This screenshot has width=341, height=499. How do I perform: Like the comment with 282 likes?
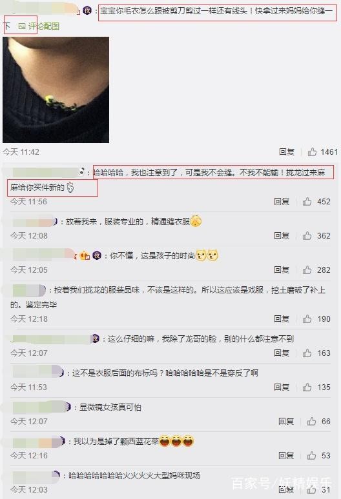[x=307, y=270]
